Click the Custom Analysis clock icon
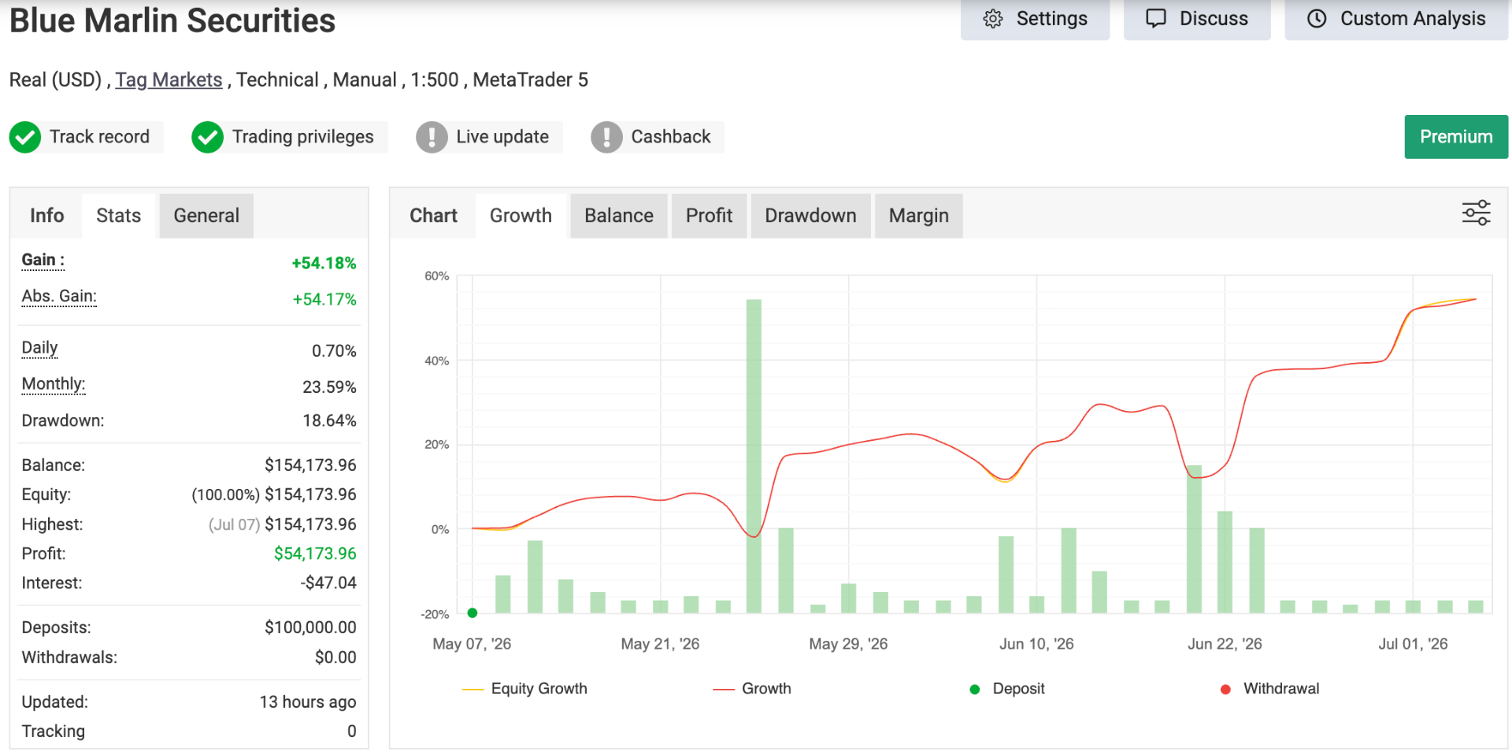1512x755 pixels. [x=1317, y=19]
